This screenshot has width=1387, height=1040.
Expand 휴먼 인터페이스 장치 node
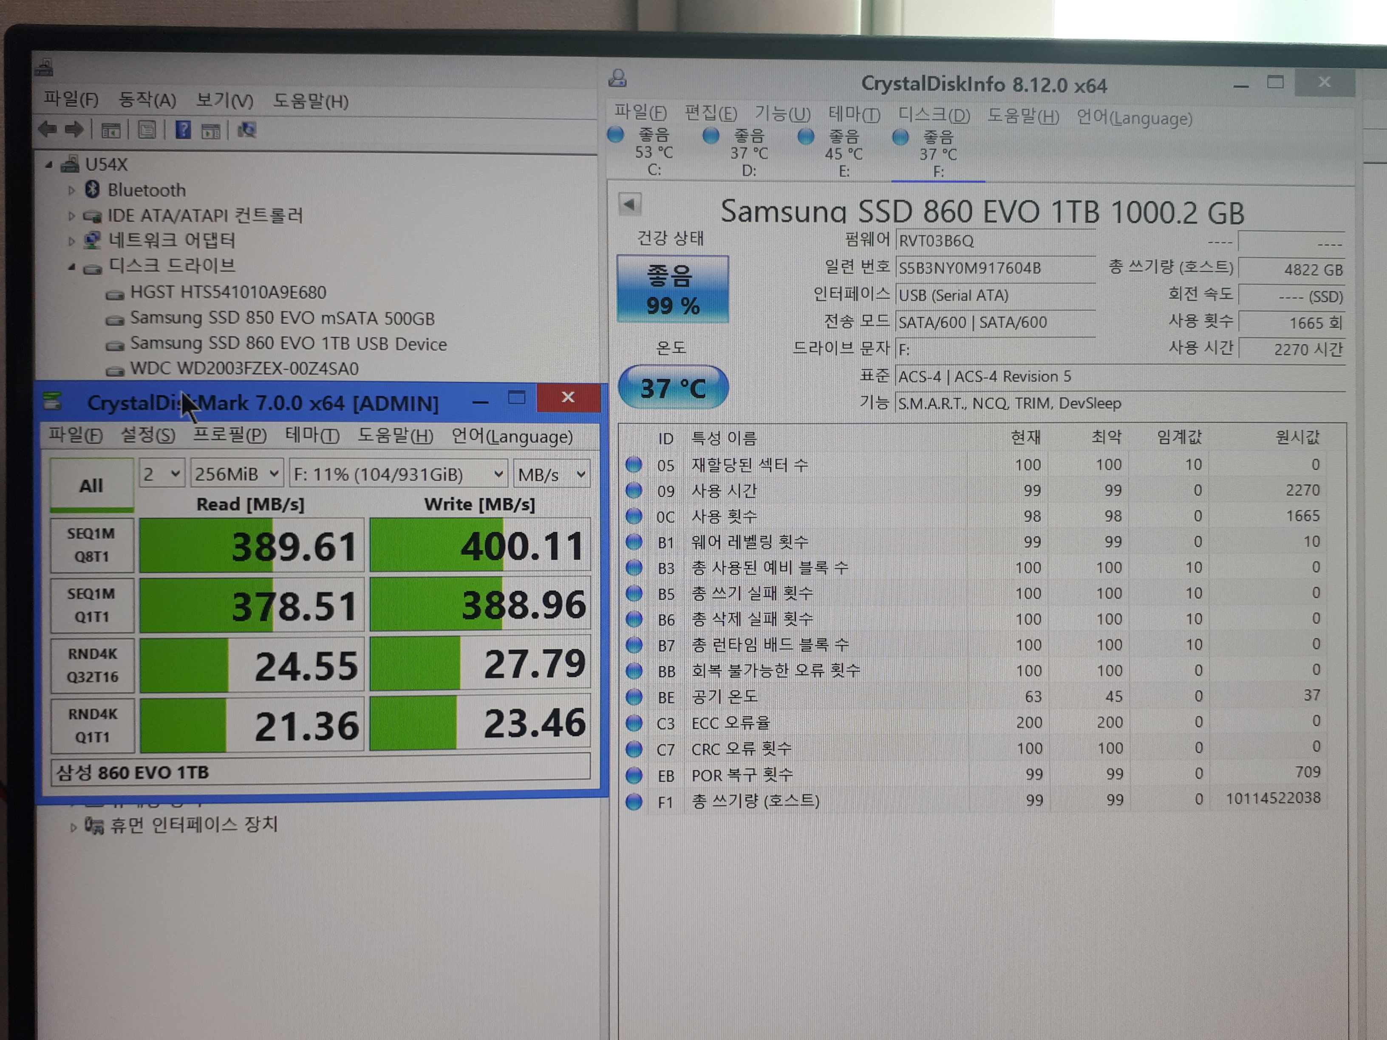[x=73, y=828]
